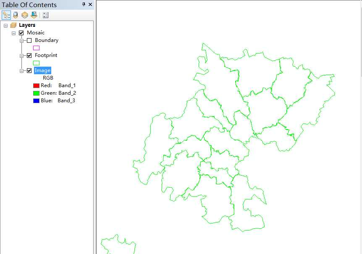The height and width of the screenshot is (254, 362).
Task: Select List By Visibility icon
Action: pos(25,15)
